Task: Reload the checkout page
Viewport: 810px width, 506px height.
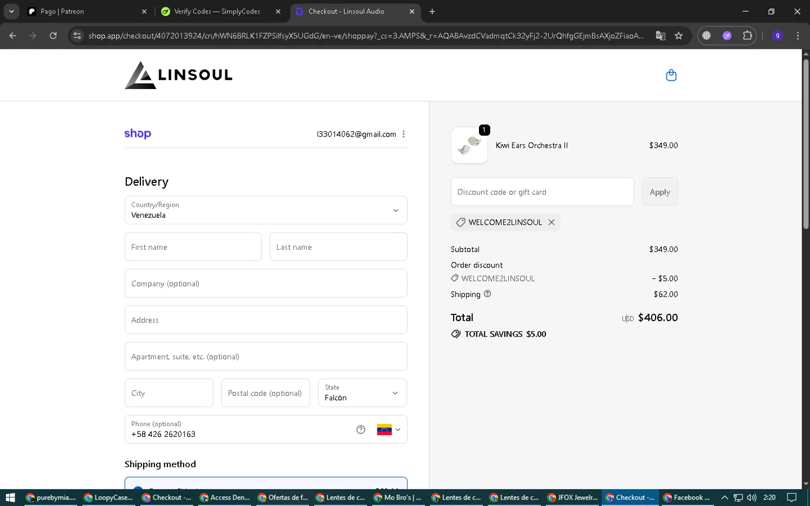Action: tap(53, 36)
